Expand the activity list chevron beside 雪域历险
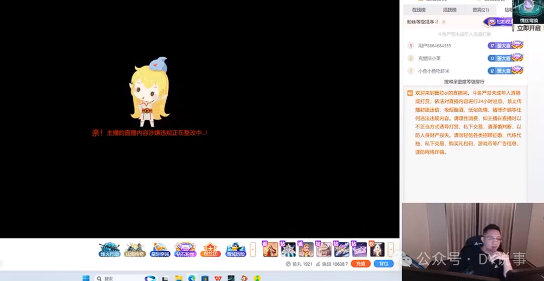 pyautogui.click(x=253, y=249)
